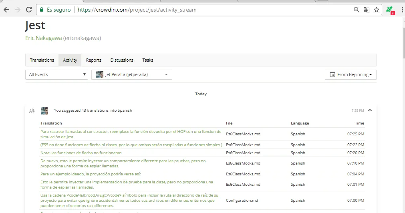This screenshot has height=213, width=405.
Task: Open translation 'Nota: las funciones de flecha no funcionaran'
Action: [x=81, y=153]
